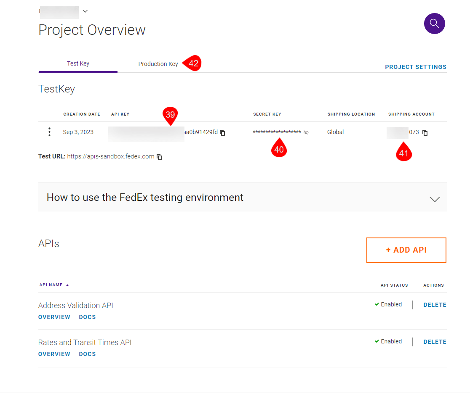470x393 pixels.
Task: Delete the Rates and Transit Times API
Action: click(435, 342)
